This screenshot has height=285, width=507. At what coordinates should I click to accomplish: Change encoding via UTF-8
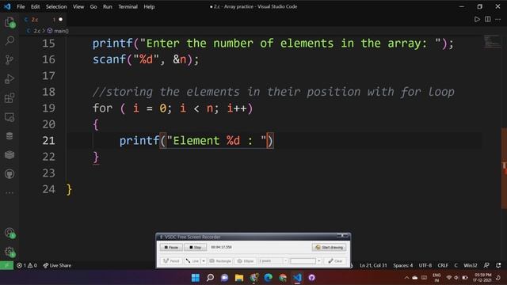425,265
